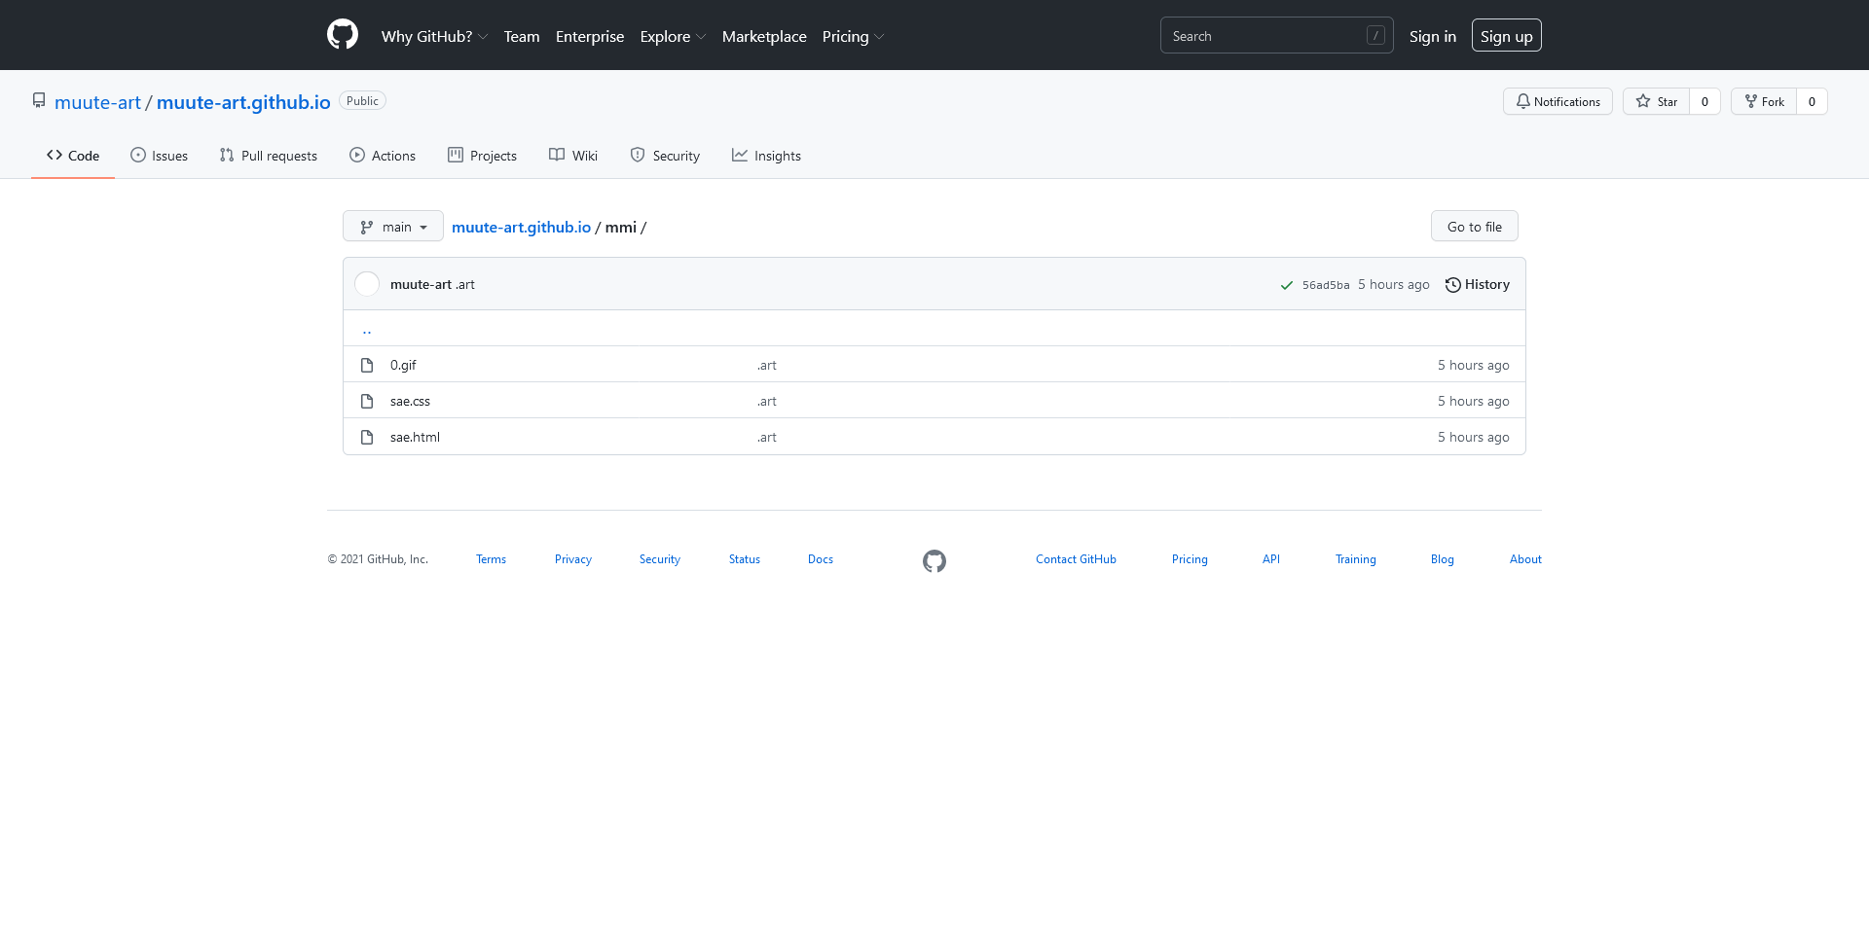
Task: Open the Blog footer link
Action: pos(1443,559)
